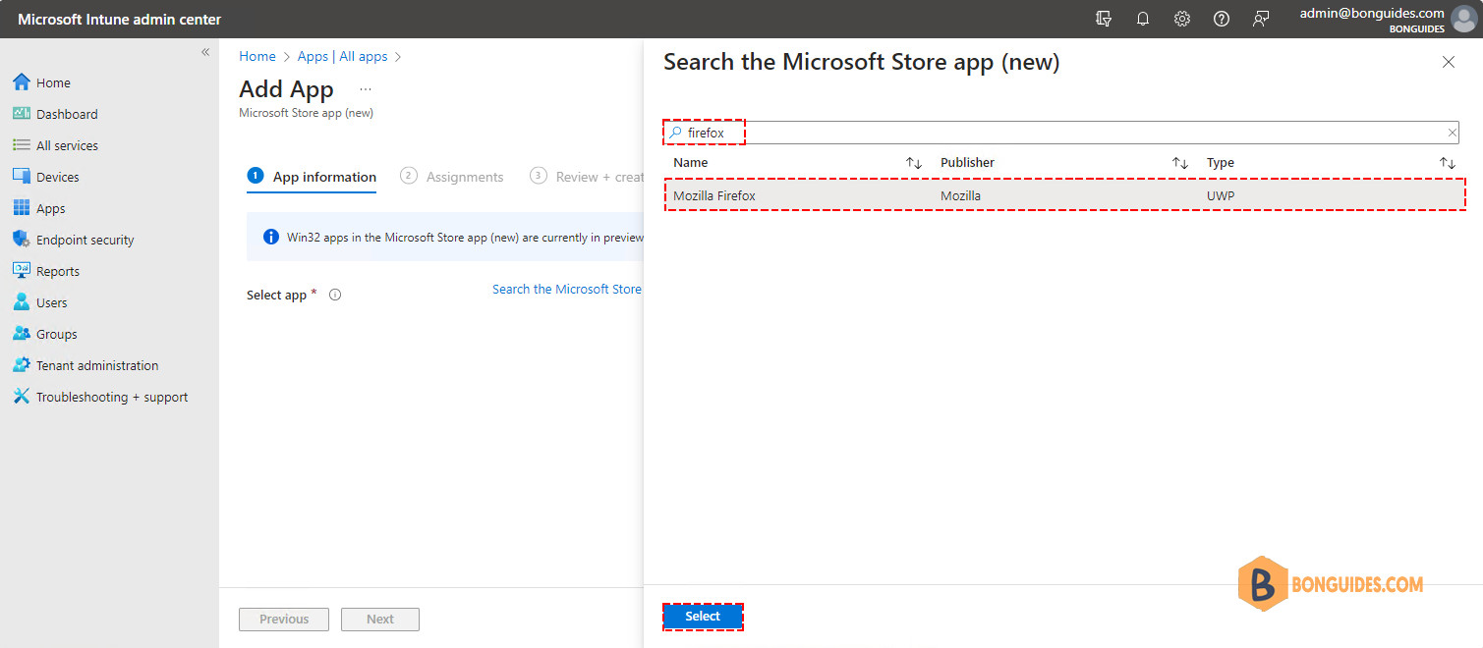Viewport: 1483px width, 648px height.
Task: Open the feedback icon
Action: tap(1261, 19)
